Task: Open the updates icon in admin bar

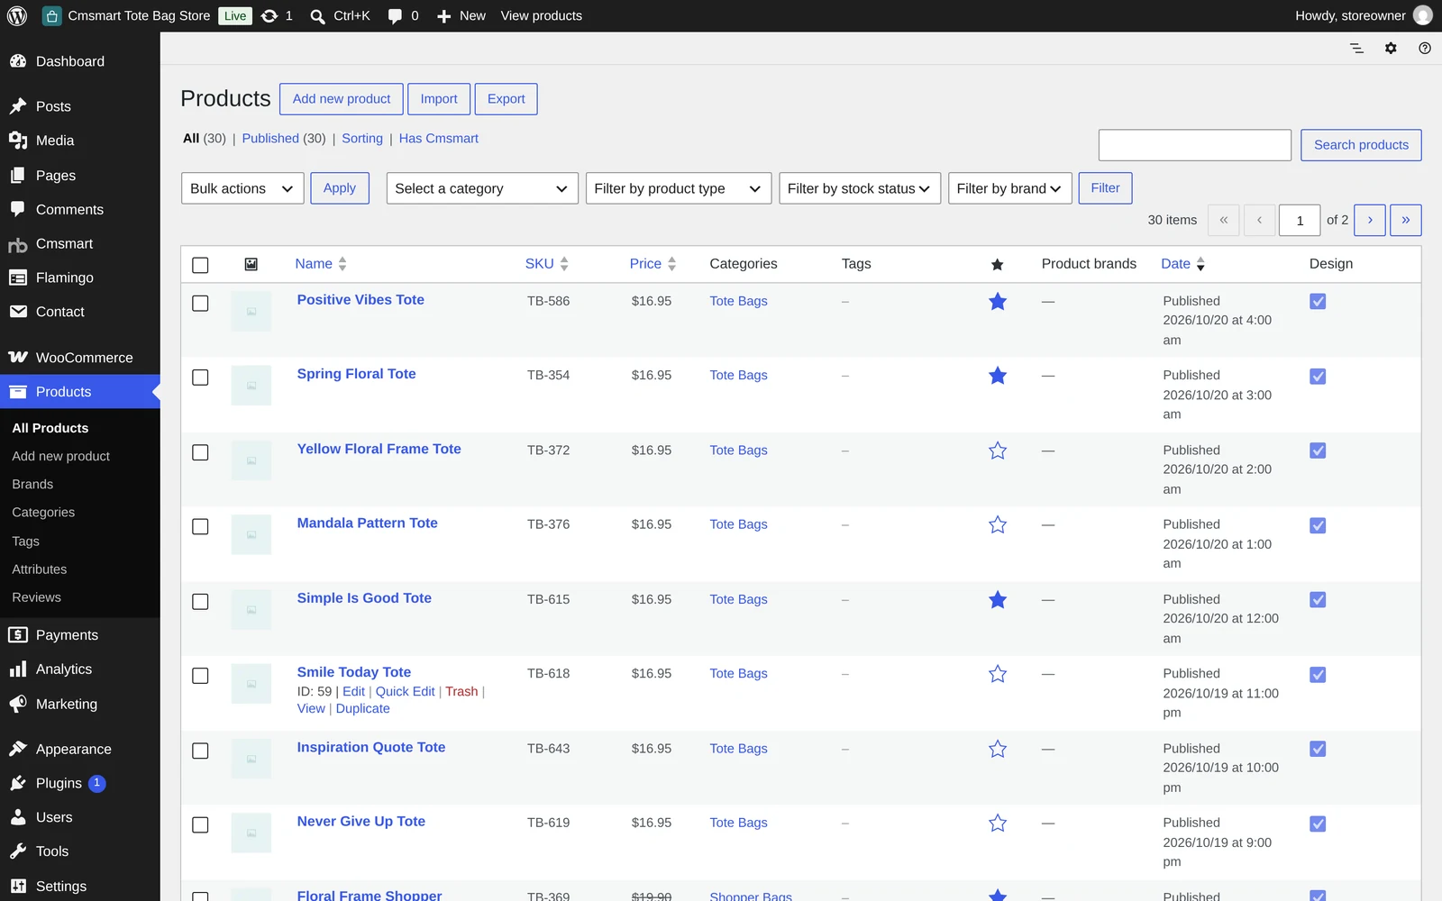Action: point(269,15)
